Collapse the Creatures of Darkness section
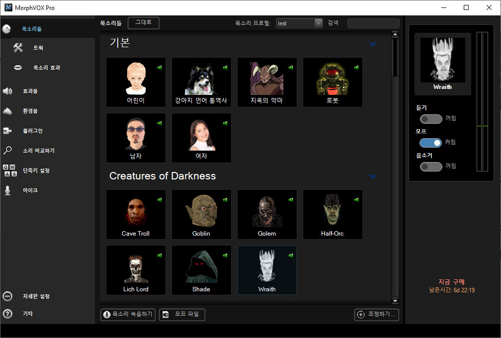The width and height of the screenshot is (501, 338). (x=373, y=176)
